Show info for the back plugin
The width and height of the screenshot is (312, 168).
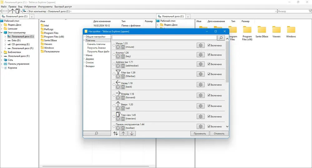pos(118,87)
